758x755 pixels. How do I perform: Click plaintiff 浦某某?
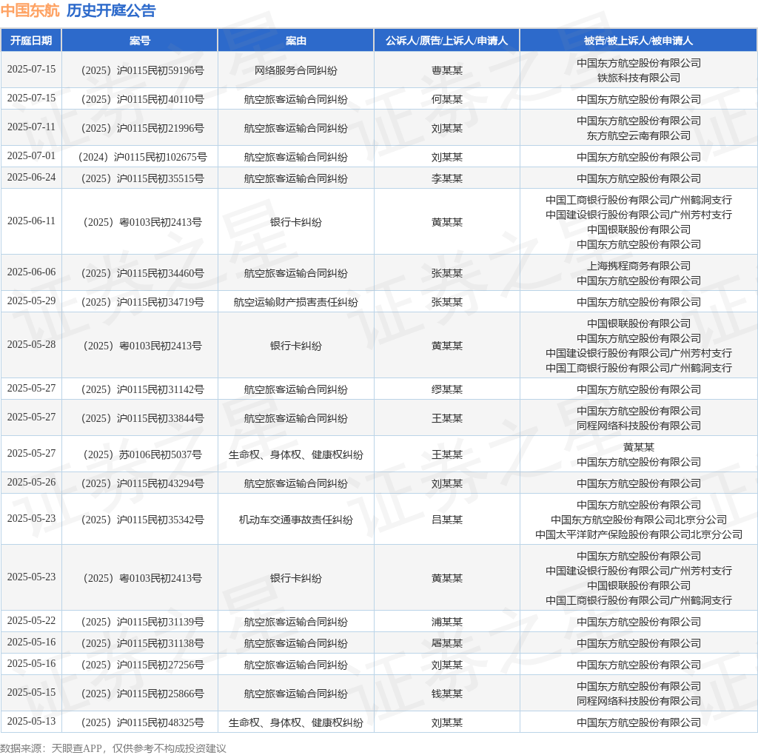pos(446,622)
